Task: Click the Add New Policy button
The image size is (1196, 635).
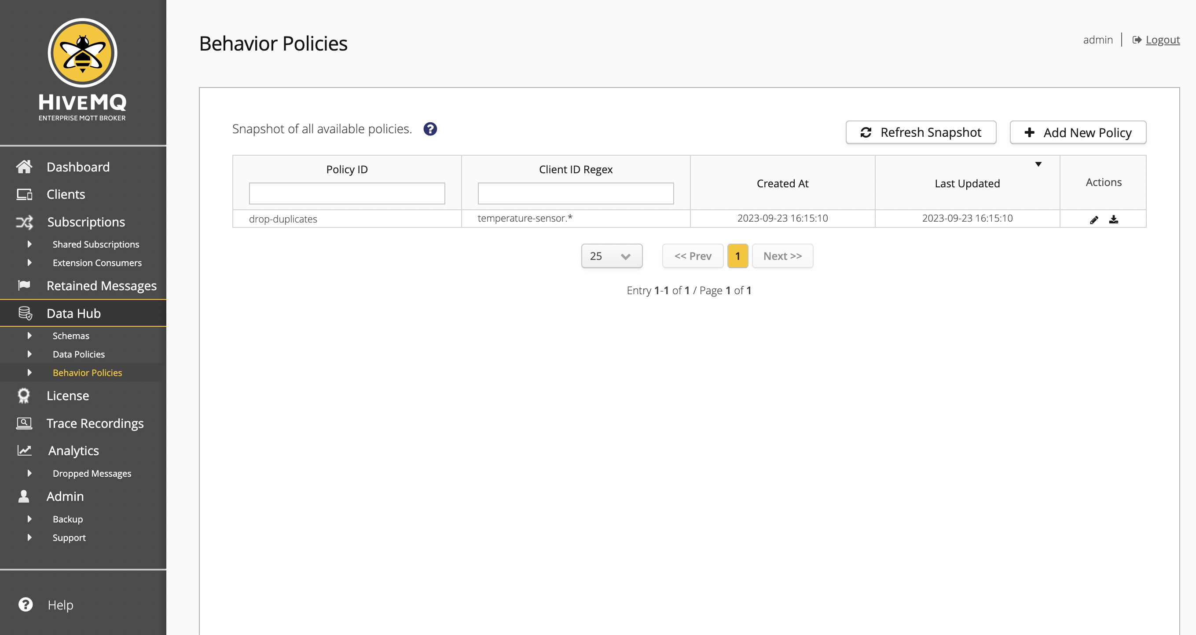Action: [1078, 132]
